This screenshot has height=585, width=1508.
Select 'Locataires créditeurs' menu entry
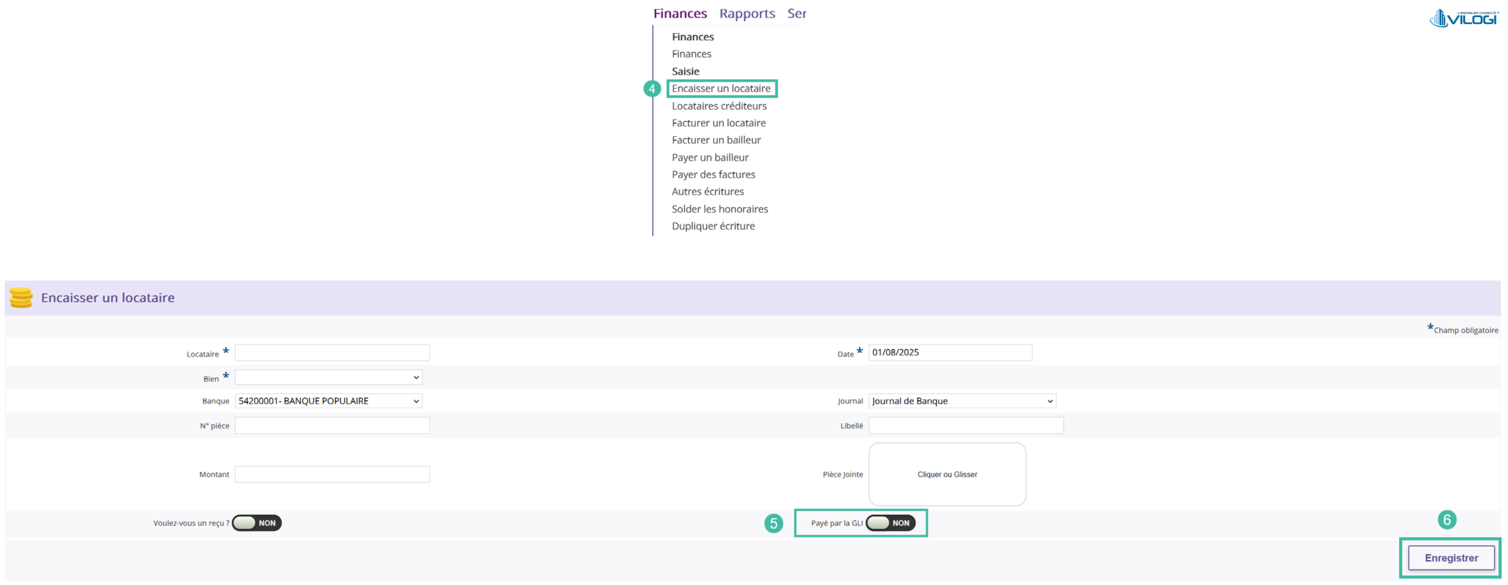(719, 106)
